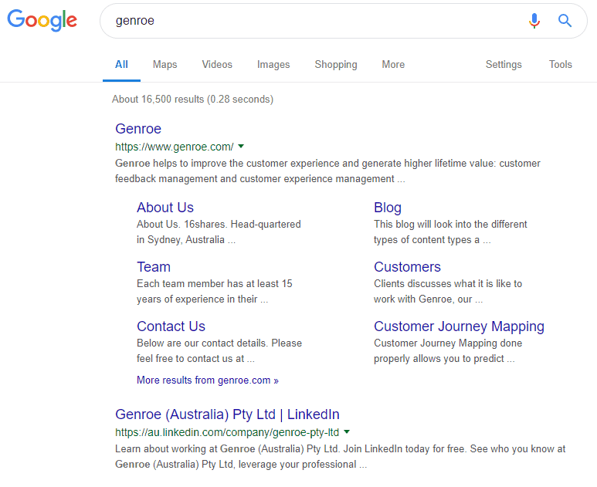
Task: Start voice search with the microphone icon
Action: coord(534,21)
